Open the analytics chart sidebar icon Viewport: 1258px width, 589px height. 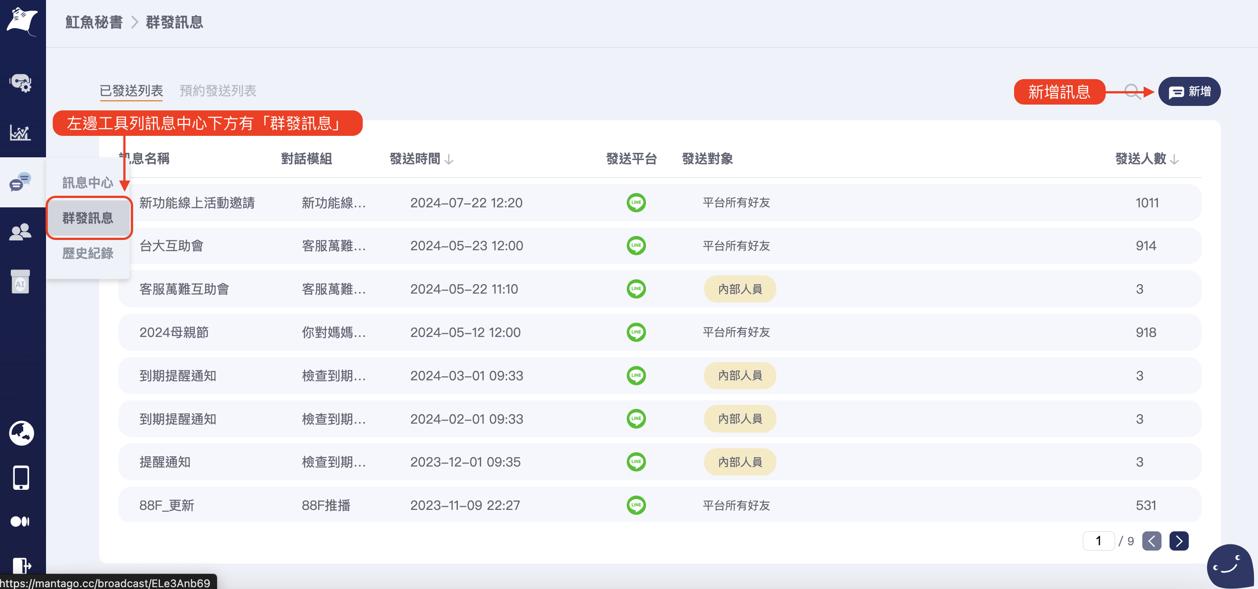point(21,132)
